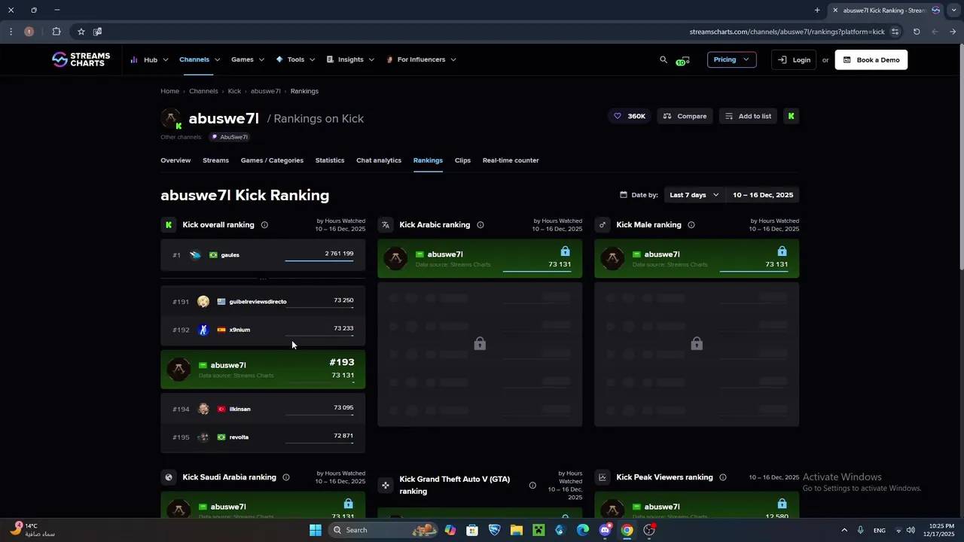
Task: Open a new browser tab with plus icon
Action: coord(817,11)
